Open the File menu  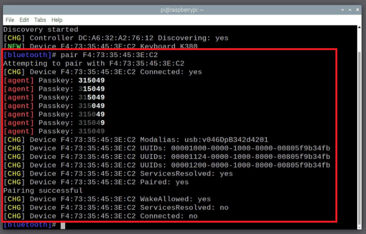(x=10, y=20)
